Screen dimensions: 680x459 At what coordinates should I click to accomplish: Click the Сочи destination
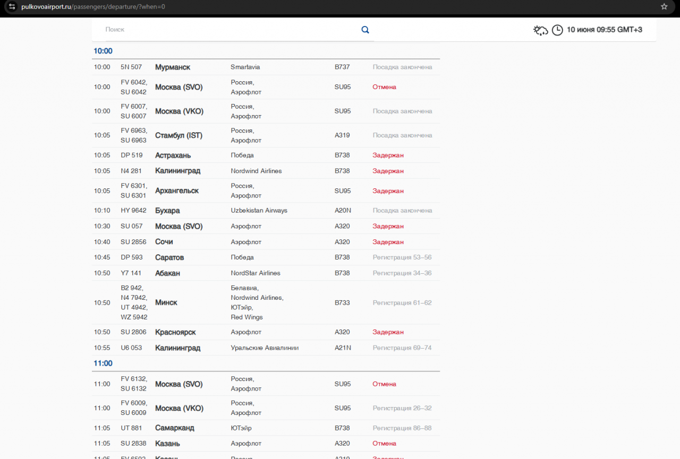click(x=164, y=242)
